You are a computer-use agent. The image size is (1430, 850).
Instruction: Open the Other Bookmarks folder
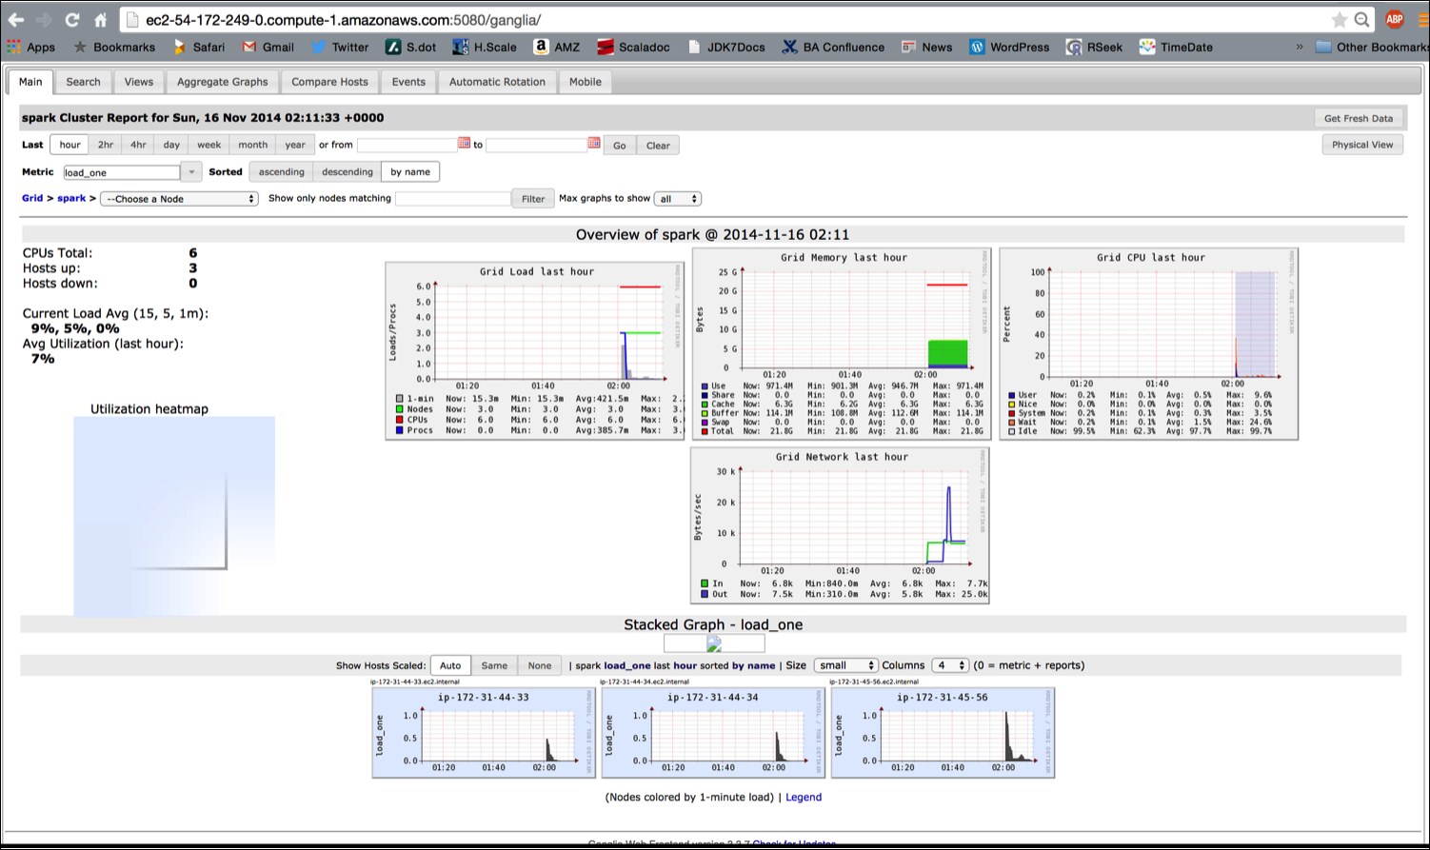[x=1372, y=47]
